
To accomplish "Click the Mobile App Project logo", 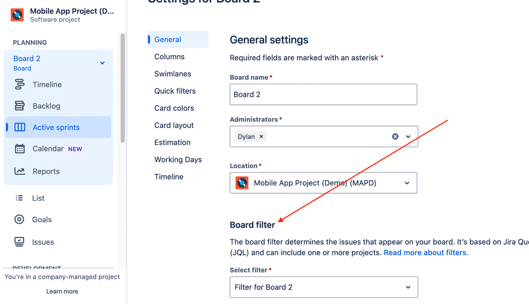I will pos(17,15).
